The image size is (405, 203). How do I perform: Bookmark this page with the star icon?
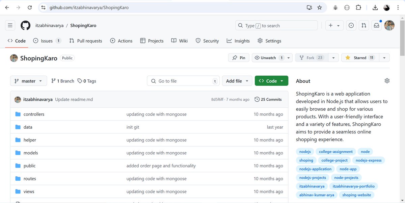(x=320, y=7)
